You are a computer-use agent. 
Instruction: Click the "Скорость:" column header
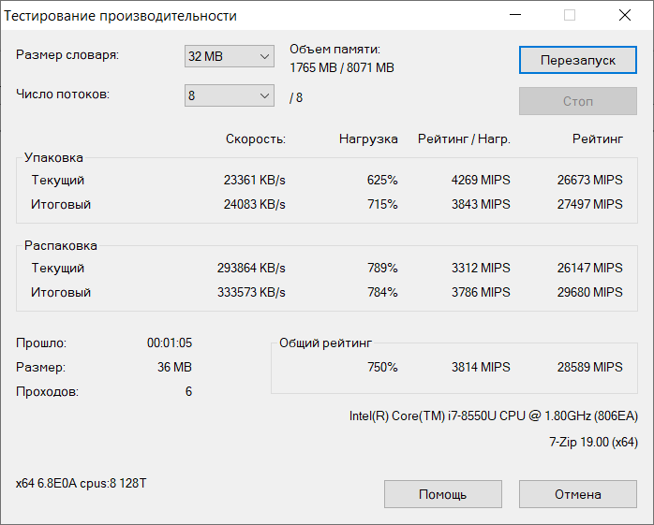tap(255, 139)
